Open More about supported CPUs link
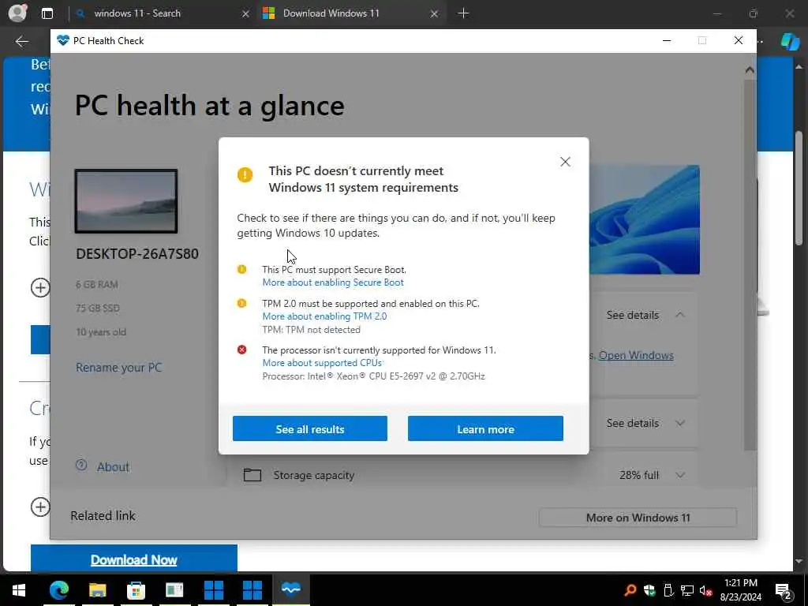Image resolution: width=808 pixels, height=606 pixels. [322, 363]
